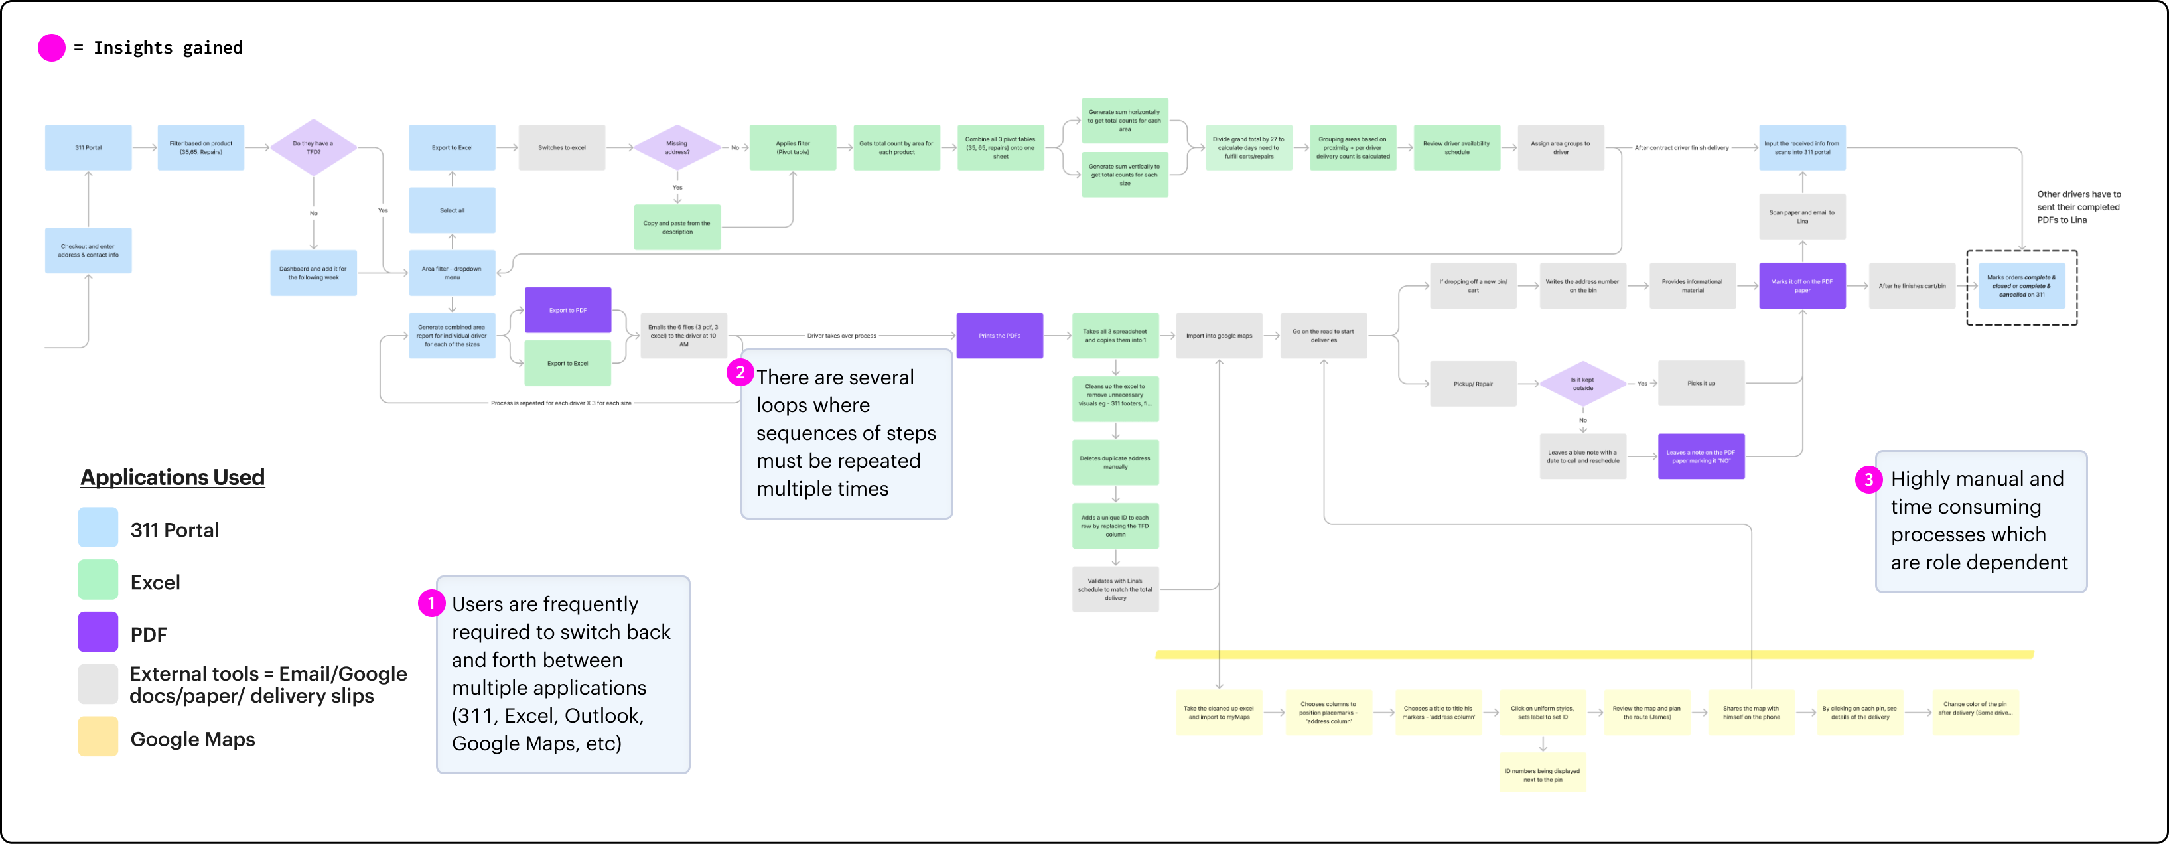Click the Takes all 3 spreadsheet node

tap(1115, 335)
